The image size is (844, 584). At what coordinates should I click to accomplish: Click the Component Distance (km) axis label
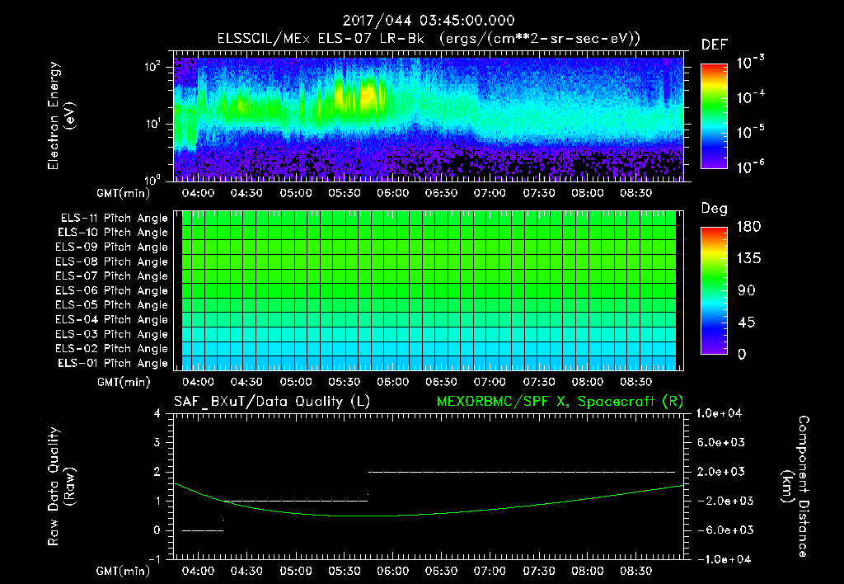pos(795,487)
